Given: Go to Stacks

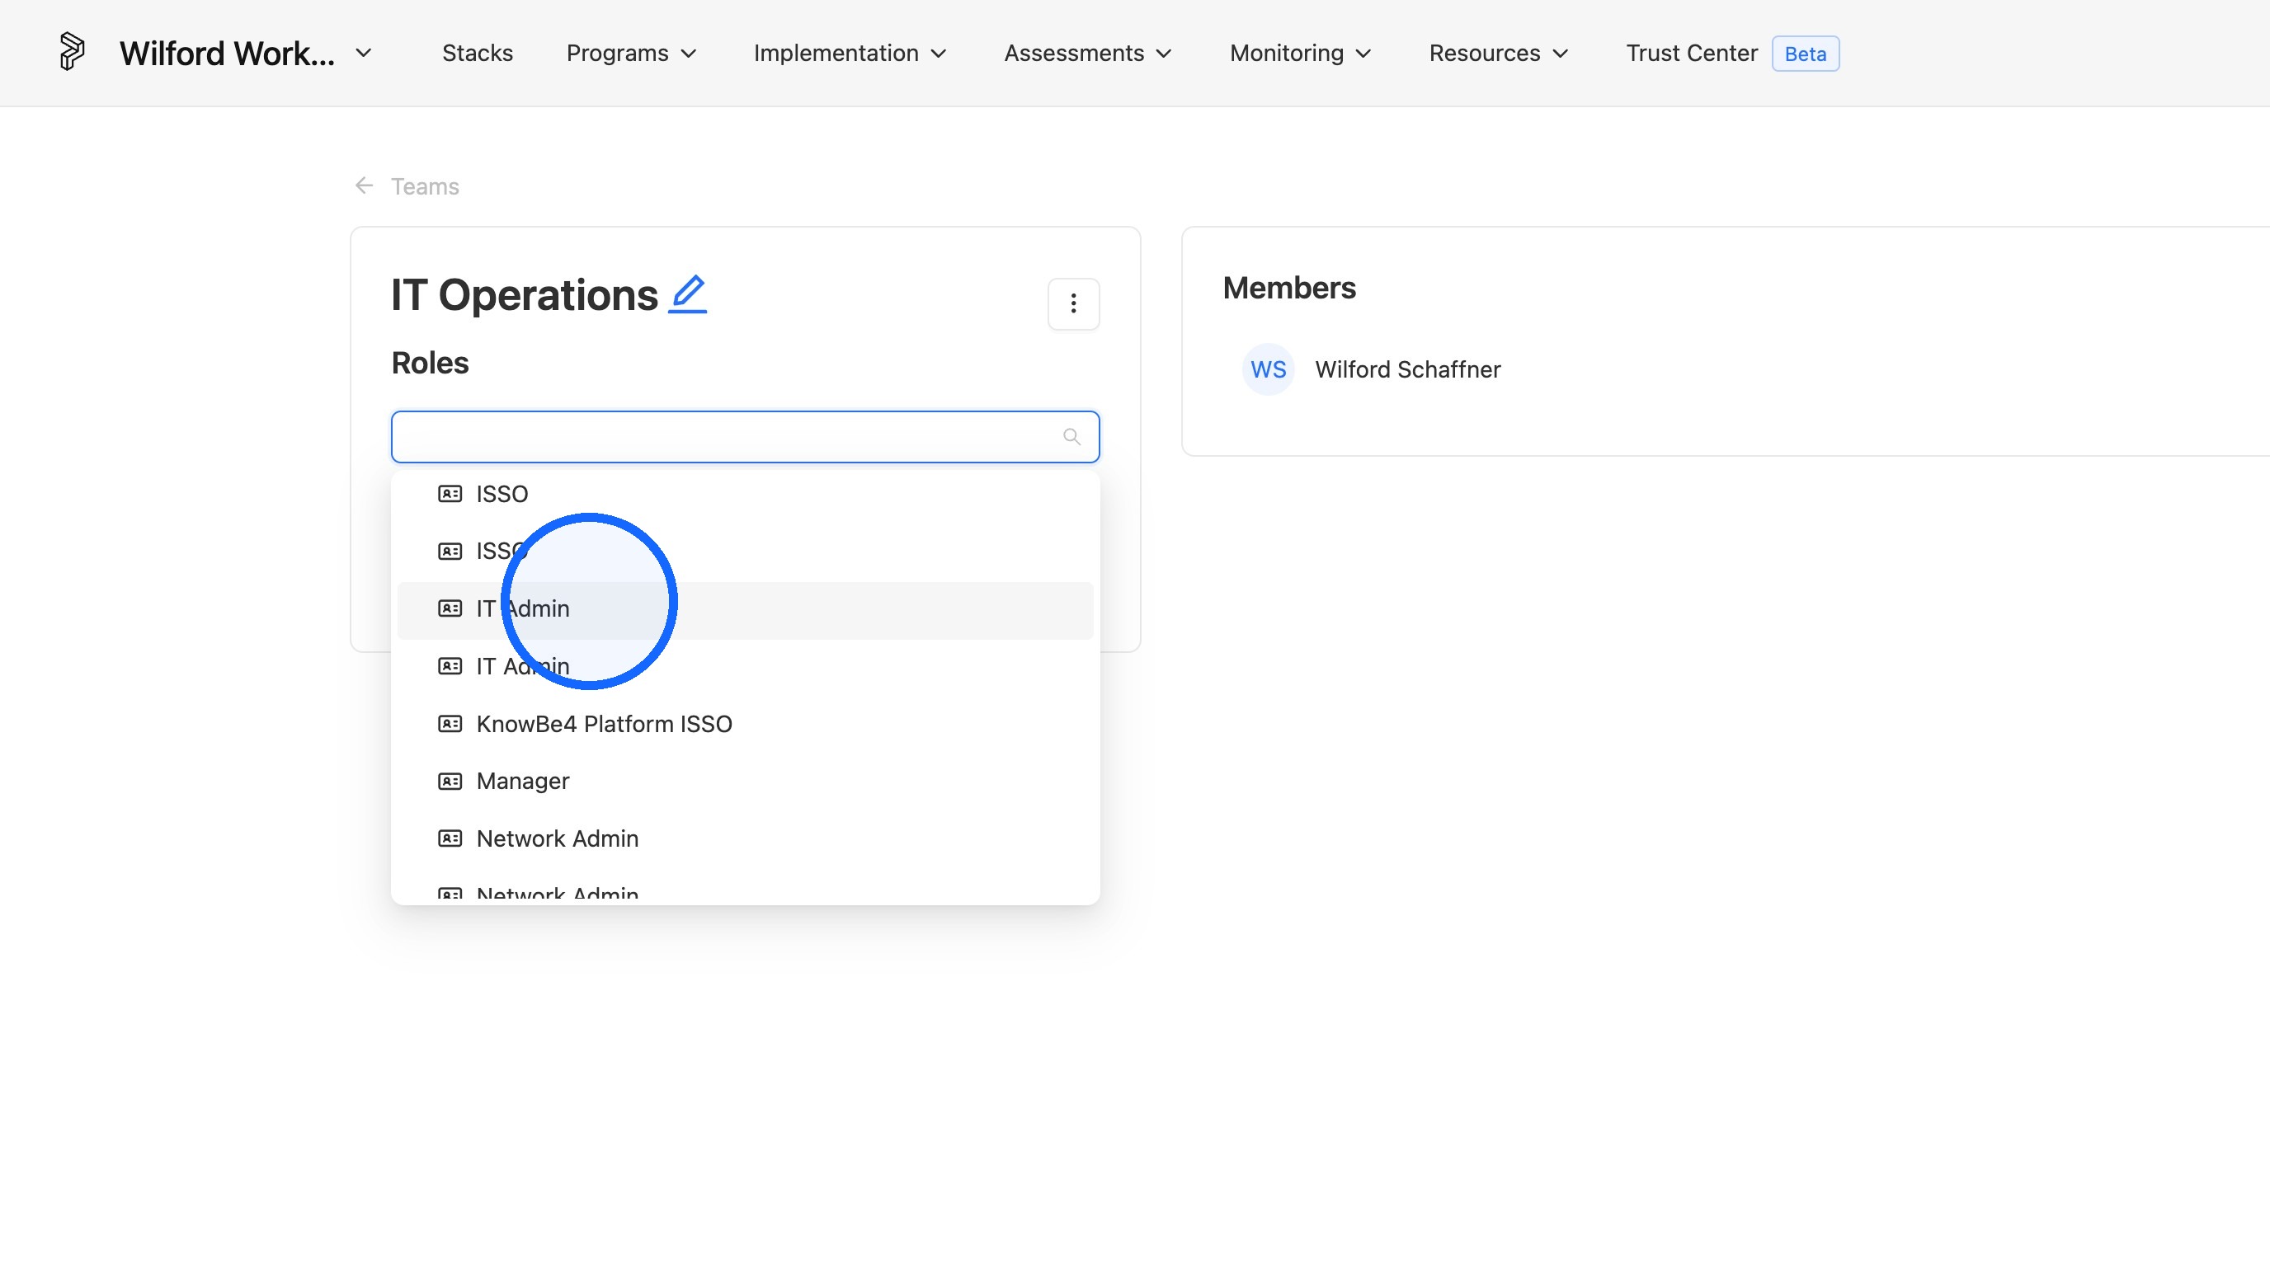Looking at the screenshot, I should [x=478, y=53].
